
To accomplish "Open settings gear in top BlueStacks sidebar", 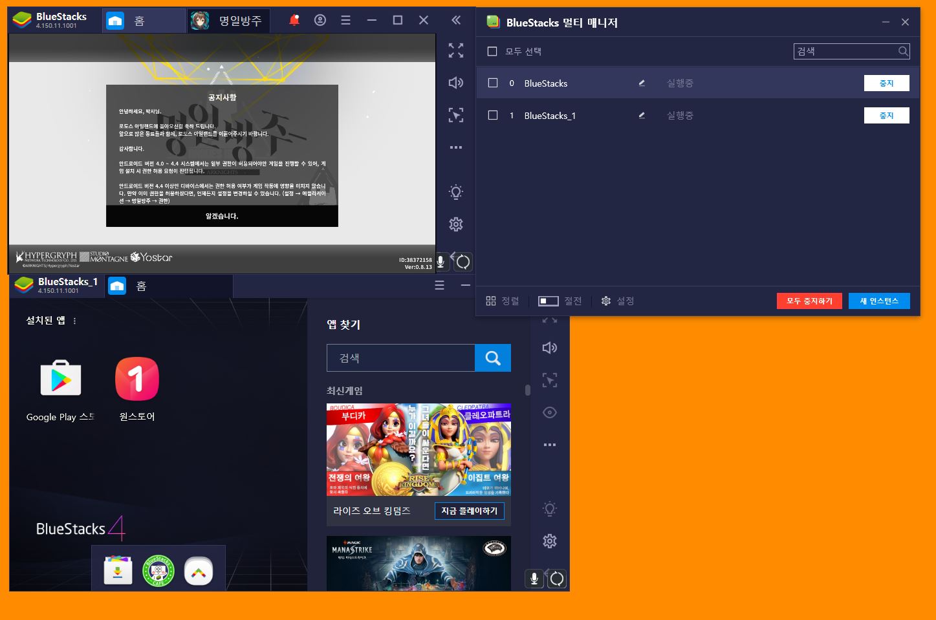I will pos(456,224).
